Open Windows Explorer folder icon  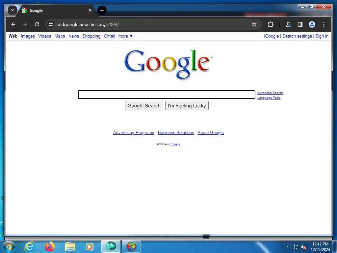(x=70, y=246)
